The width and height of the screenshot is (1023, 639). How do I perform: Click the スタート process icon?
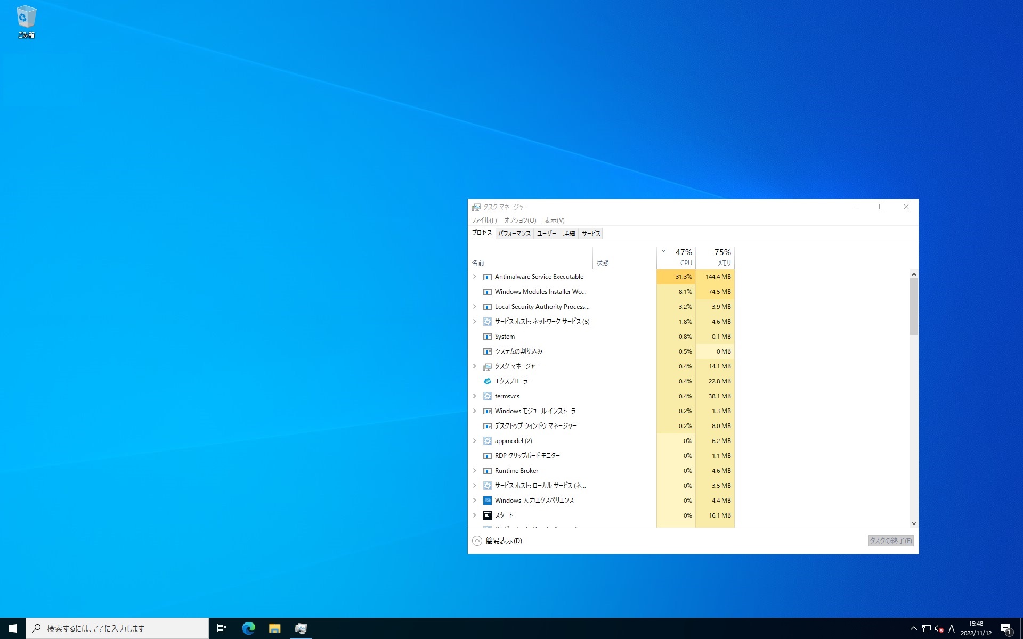coord(487,515)
